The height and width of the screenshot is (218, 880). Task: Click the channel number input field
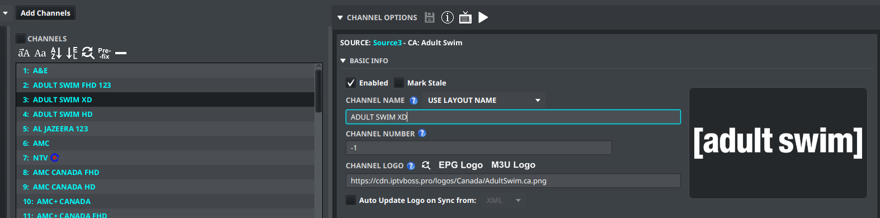point(479,148)
